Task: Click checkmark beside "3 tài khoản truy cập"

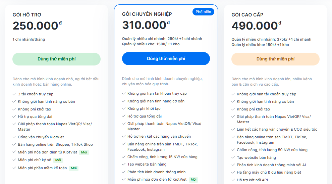Action: tap(14, 94)
